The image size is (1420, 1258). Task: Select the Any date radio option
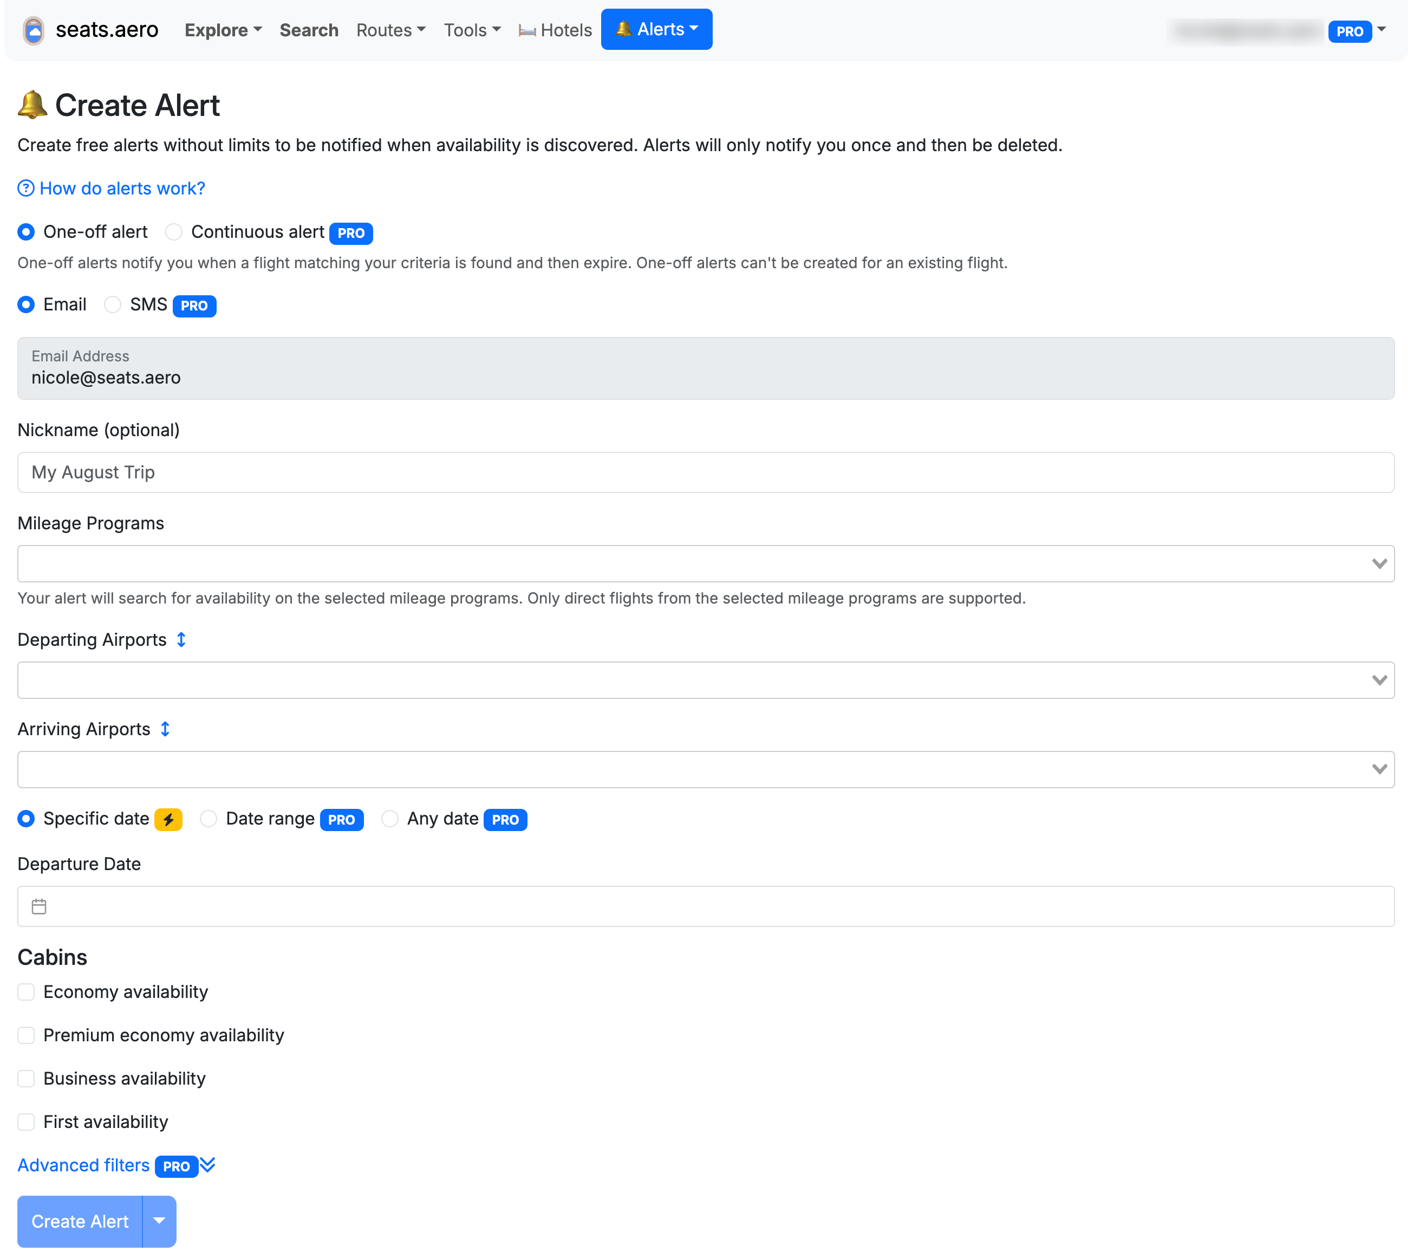(390, 819)
